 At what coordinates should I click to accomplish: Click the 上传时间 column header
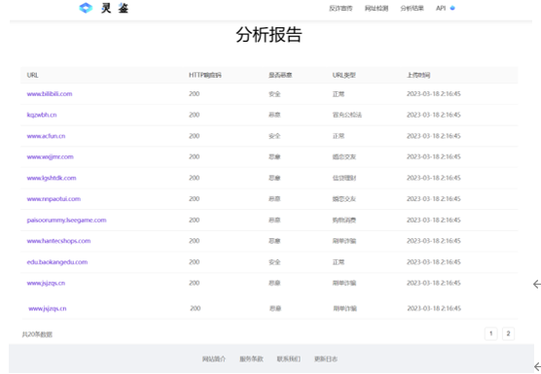418,75
